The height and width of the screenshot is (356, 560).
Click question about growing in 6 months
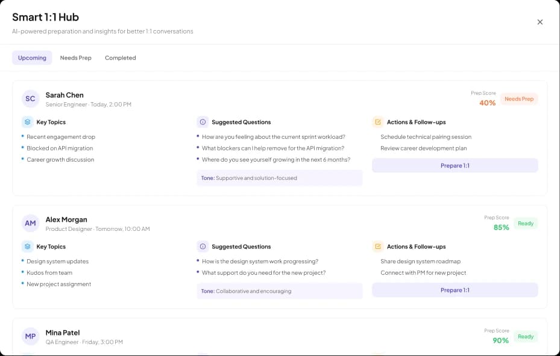[276, 159]
